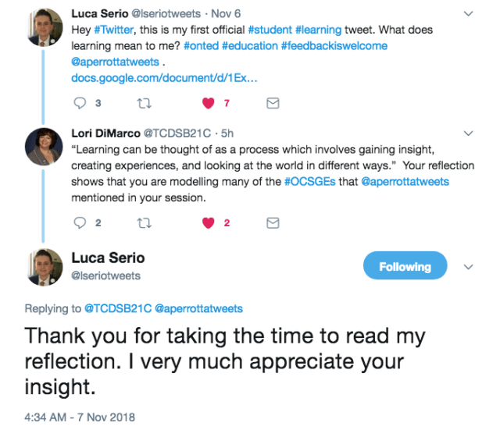This screenshot has height=430, width=500.
Task: Send Luca's first tweet via direct message
Action: (x=273, y=102)
